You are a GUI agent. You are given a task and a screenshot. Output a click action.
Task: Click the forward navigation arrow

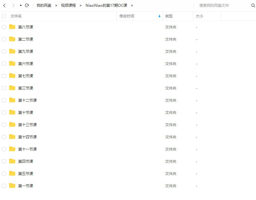tap(13, 5)
